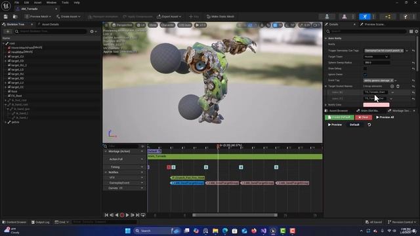Click the record button in playback bar
Screen dimensions: 420x236
(x=122, y=215)
